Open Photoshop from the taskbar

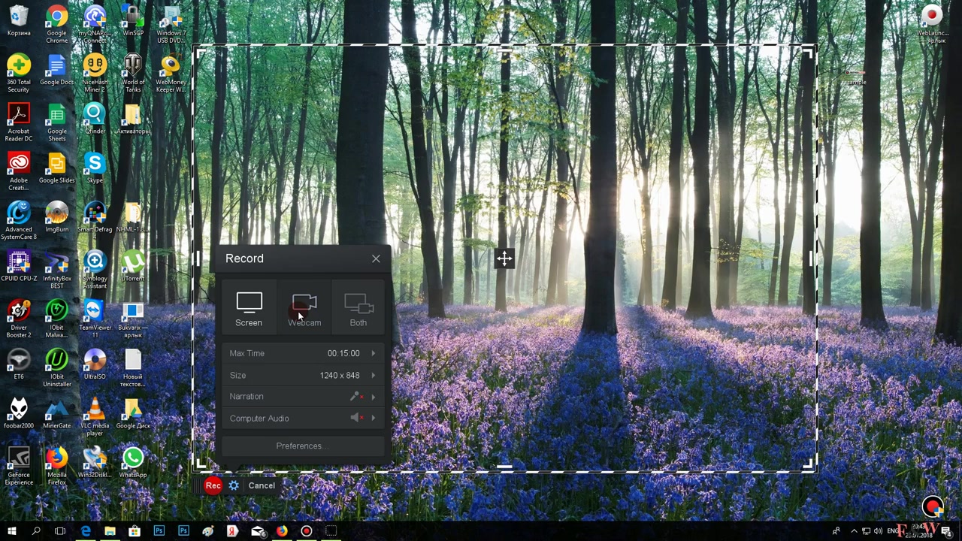tap(159, 531)
